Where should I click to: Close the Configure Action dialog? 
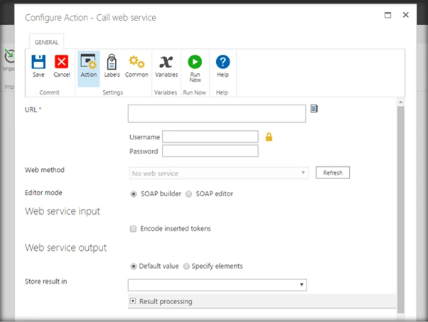(x=406, y=15)
